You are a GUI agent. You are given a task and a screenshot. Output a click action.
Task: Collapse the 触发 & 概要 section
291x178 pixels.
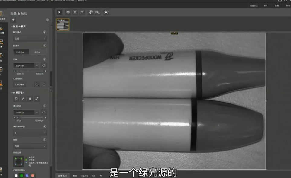[x=12, y=27]
